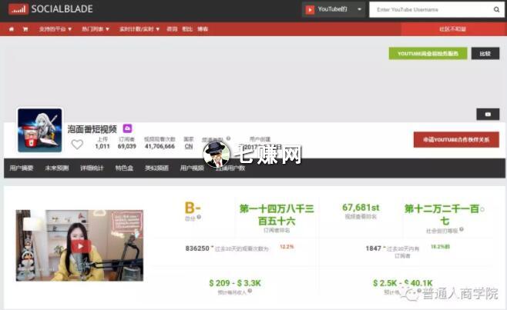The width and height of the screenshot is (507, 310).
Task: Click the 1,011 uploads count
Action: coord(102,146)
